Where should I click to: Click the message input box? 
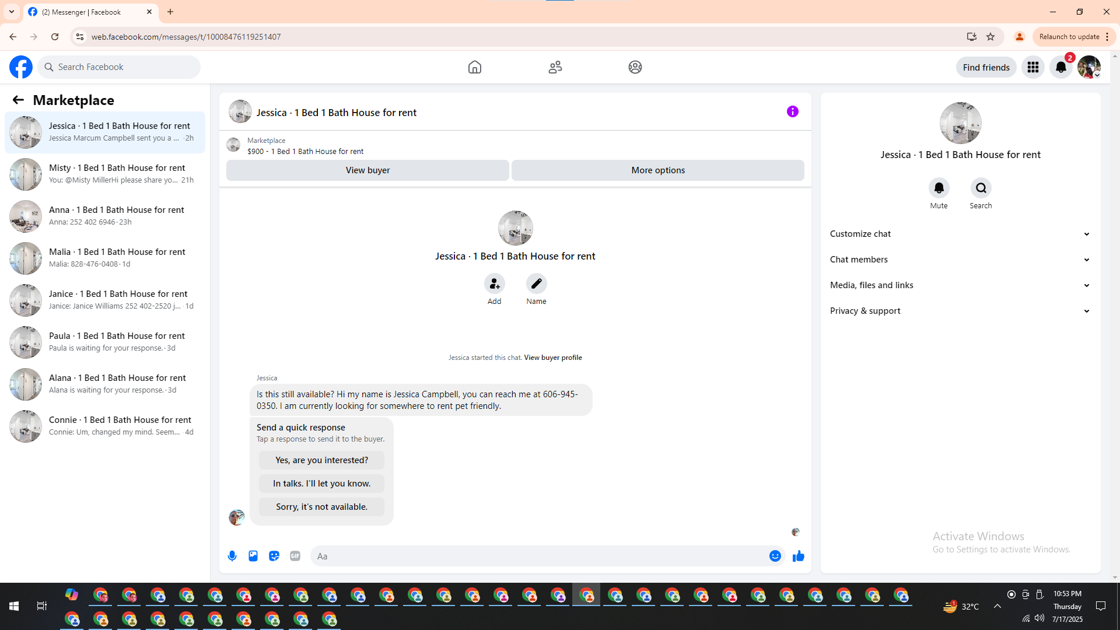pyautogui.click(x=540, y=556)
